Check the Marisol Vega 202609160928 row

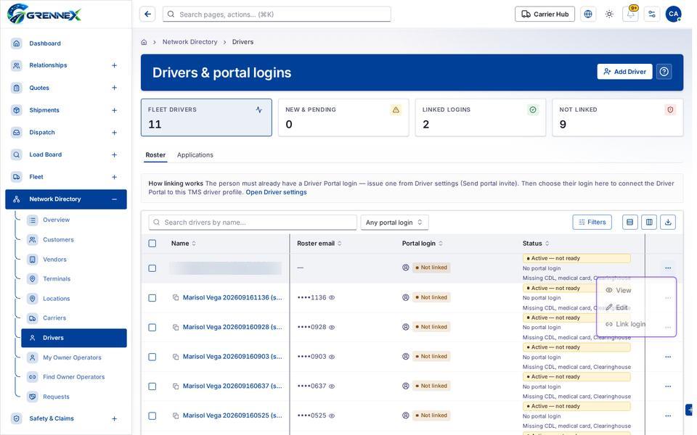152,328
